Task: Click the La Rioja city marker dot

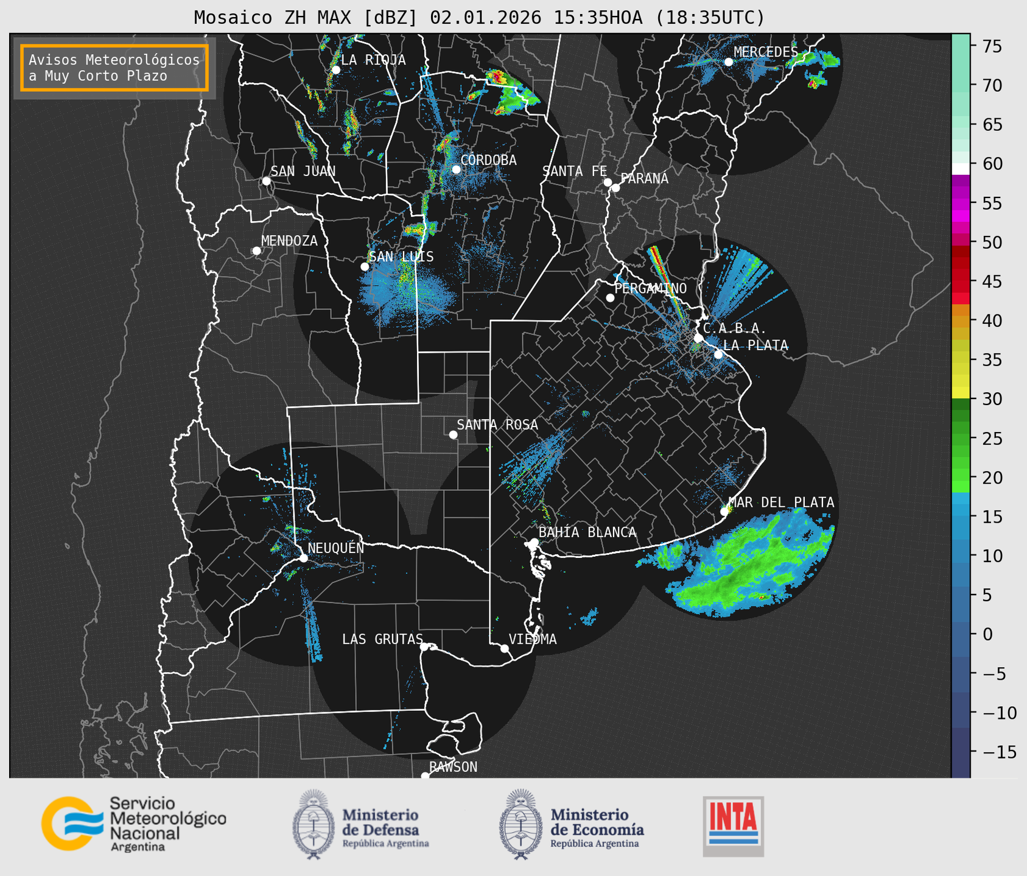Action: point(335,70)
